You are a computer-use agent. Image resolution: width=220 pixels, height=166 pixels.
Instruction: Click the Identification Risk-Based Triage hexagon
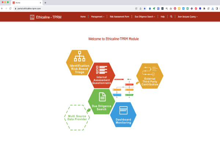[80, 62]
